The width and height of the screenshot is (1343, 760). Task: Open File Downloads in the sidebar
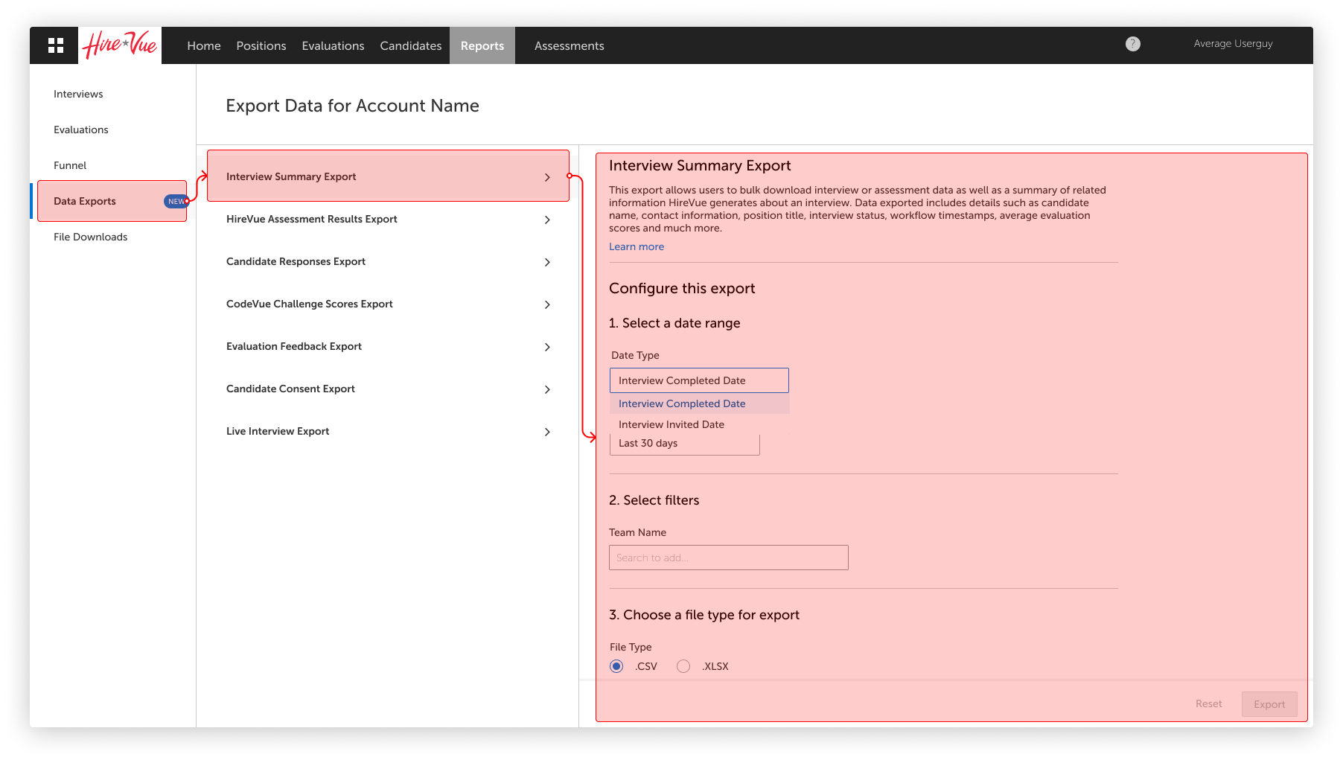coord(90,237)
